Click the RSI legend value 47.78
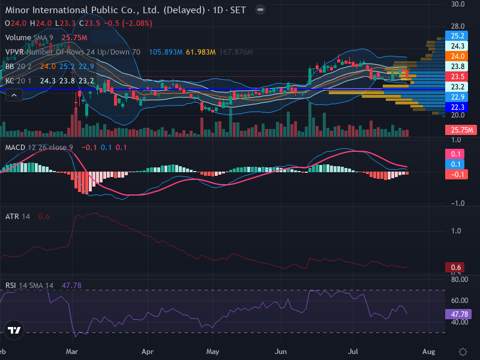The width and height of the screenshot is (480, 360). tap(71, 286)
